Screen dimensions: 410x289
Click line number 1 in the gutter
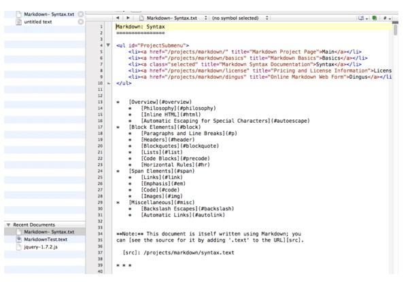[x=101, y=26]
